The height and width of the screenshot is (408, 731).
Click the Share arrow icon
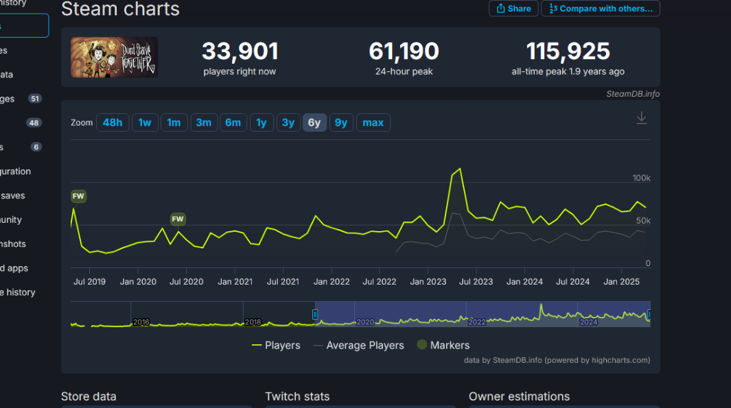500,8
